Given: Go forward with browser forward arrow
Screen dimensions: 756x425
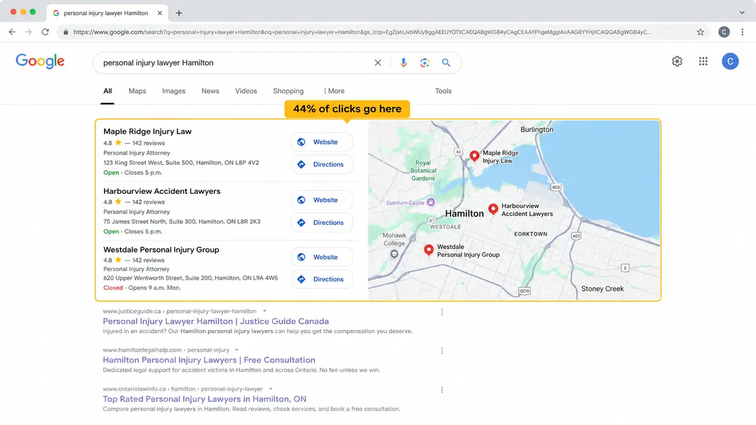Looking at the screenshot, I should coord(28,31).
